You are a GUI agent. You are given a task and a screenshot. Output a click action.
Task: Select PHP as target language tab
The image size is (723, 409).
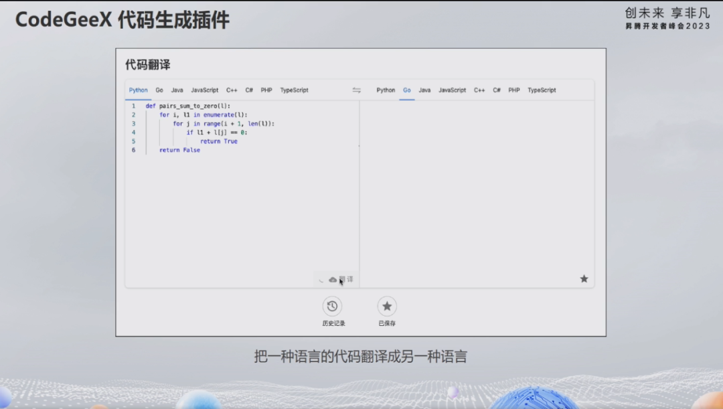coord(514,90)
